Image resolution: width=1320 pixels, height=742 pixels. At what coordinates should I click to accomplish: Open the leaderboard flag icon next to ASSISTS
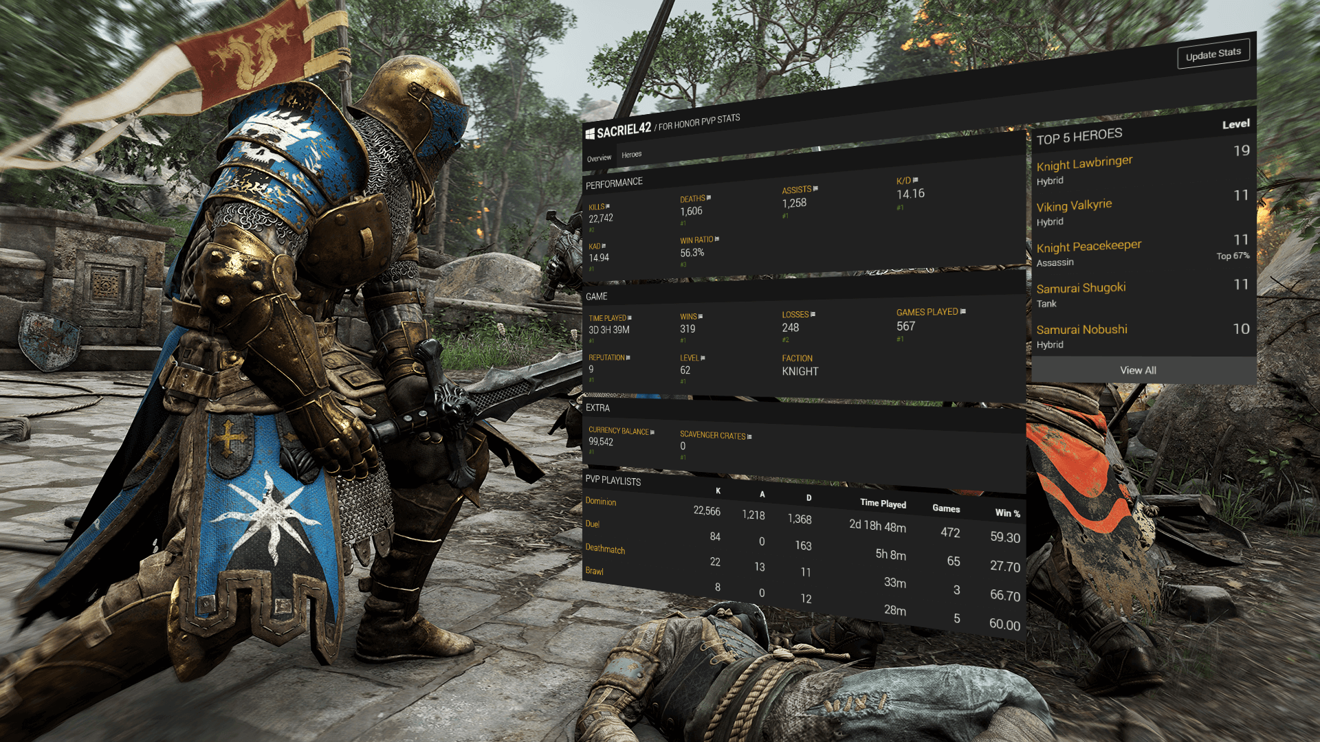tap(815, 188)
